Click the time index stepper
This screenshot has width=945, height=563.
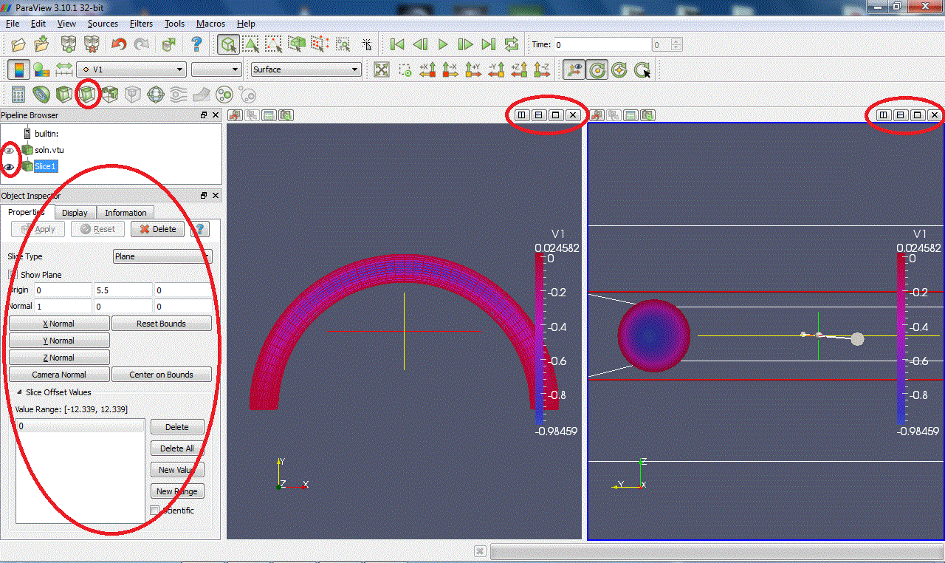pyautogui.click(x=676, y=44)
